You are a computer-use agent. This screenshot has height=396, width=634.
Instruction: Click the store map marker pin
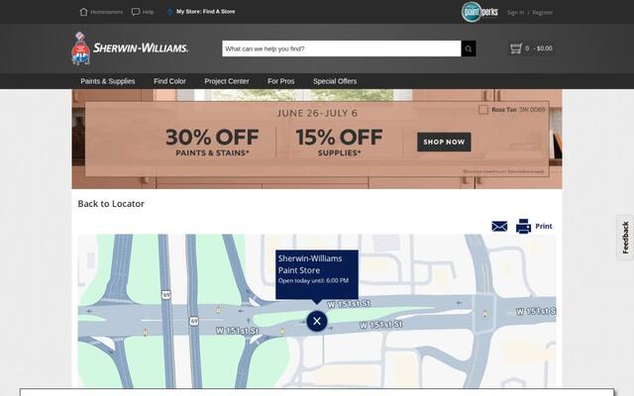(317, 321)
